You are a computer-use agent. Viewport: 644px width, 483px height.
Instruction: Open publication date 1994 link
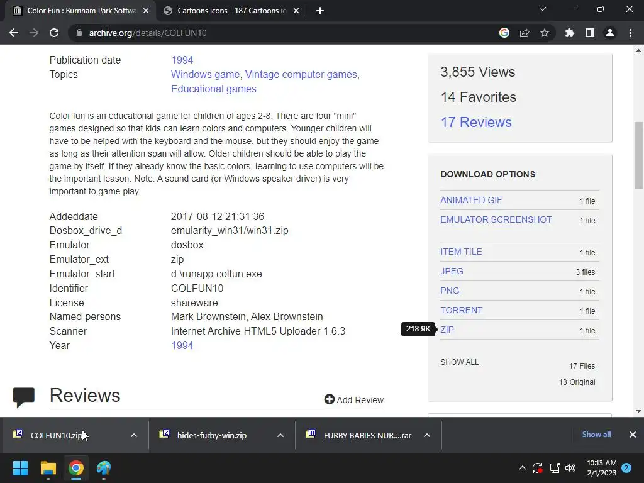click(182, 60)
